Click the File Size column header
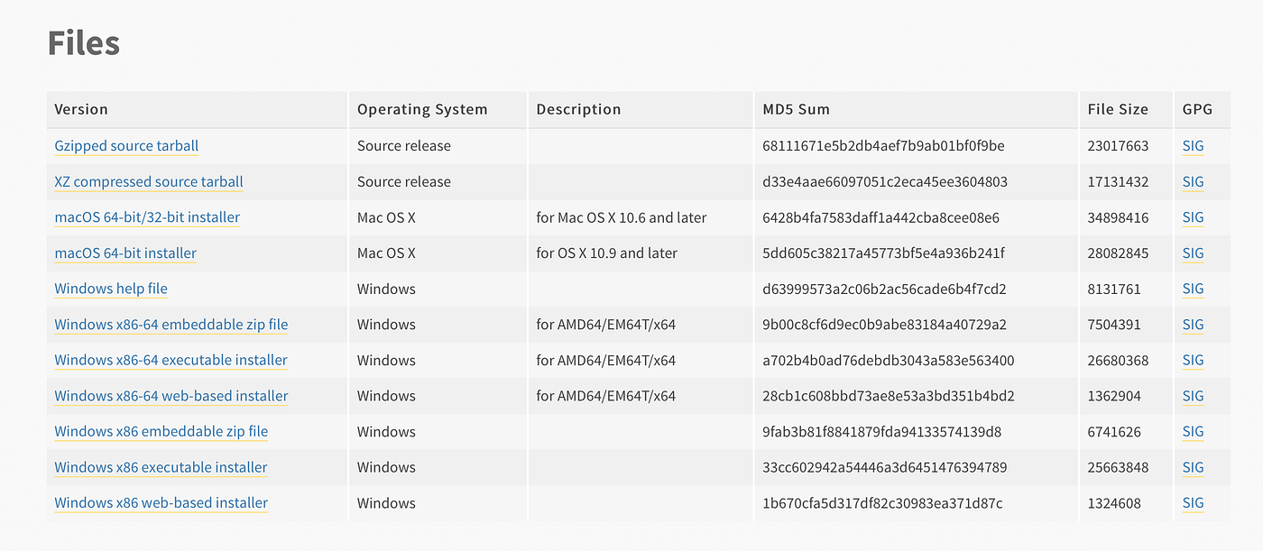Screen dimensions: 1263x551 pyautogui.click(x=1118, y=109)
